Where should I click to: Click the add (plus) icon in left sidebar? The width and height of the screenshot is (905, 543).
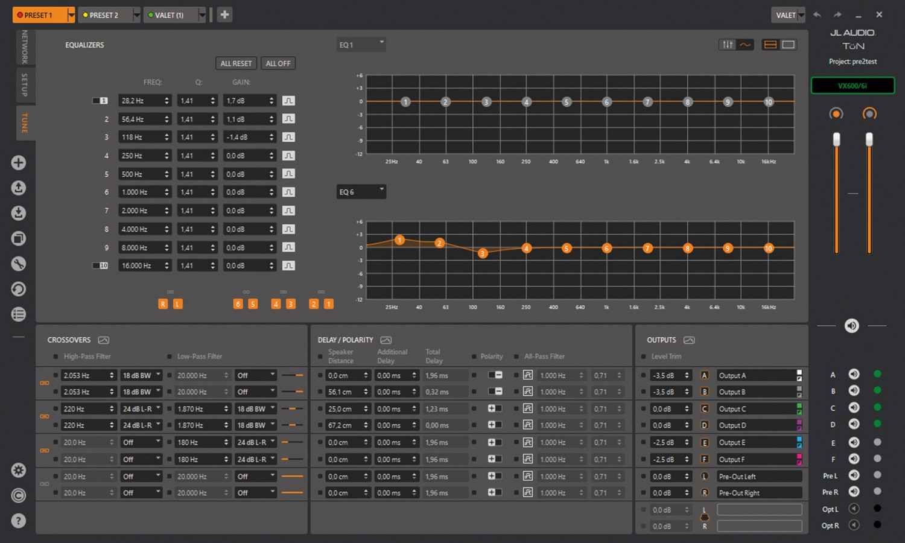tap(19, 162)
